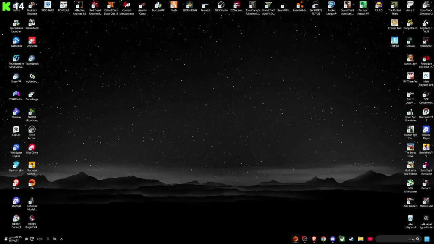Screen dimensions: 434x244
Task: Select the Rockstar Games launcher icon
Action: (x=32, y=168)
